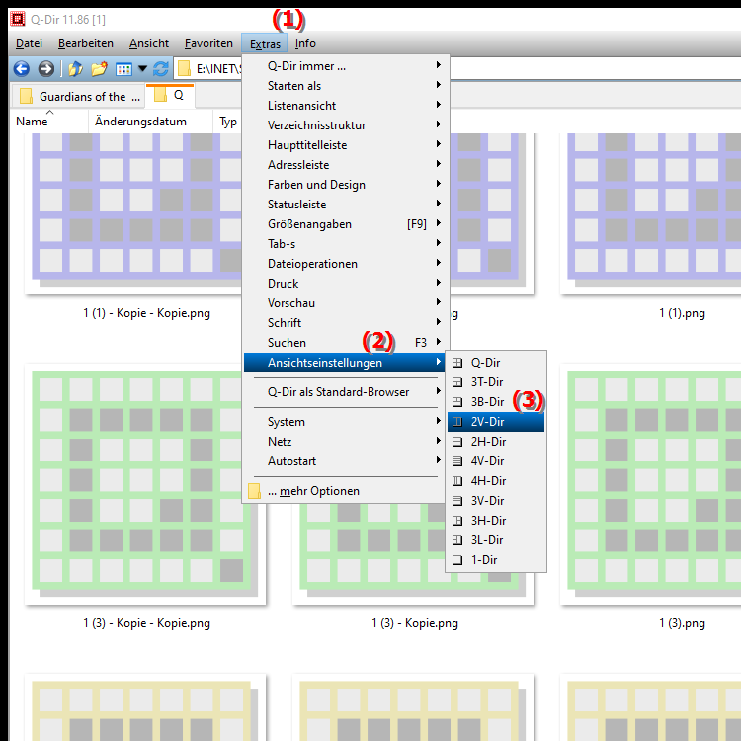Open the Ansicht menu
This screenshot has width=741, height=741.
pyautogui.click(x=149, y=43)
